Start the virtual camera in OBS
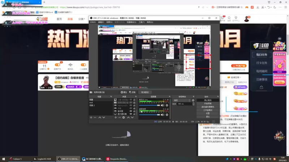Screen dimensions: 289x162 click(208, 107)
